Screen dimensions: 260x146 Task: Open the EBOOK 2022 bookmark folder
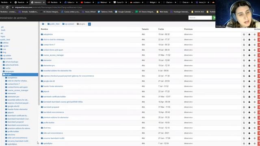(198, 12)
